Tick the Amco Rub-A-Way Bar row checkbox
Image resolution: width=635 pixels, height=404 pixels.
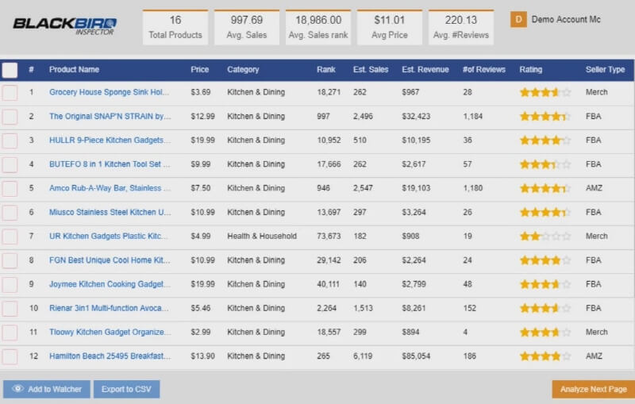(10, 189)
